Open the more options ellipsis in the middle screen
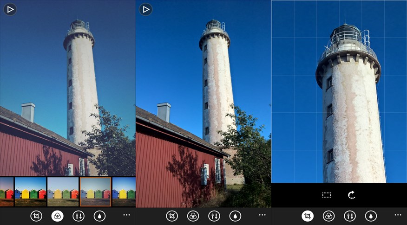This screenshot has width=407, height=225. (x=263, y=215)
